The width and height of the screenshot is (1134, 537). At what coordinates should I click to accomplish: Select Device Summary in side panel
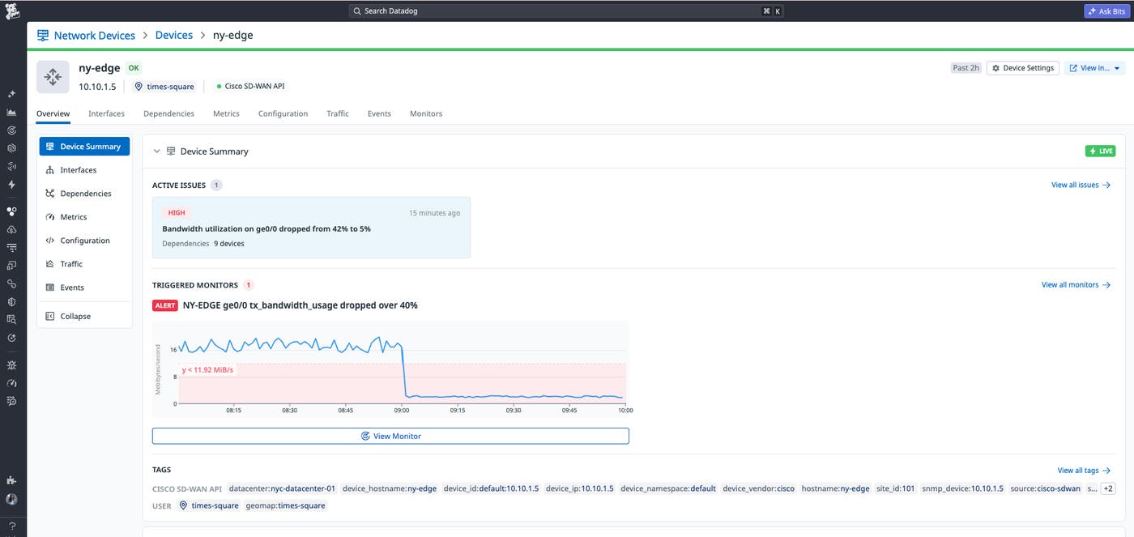click(84, 147)
